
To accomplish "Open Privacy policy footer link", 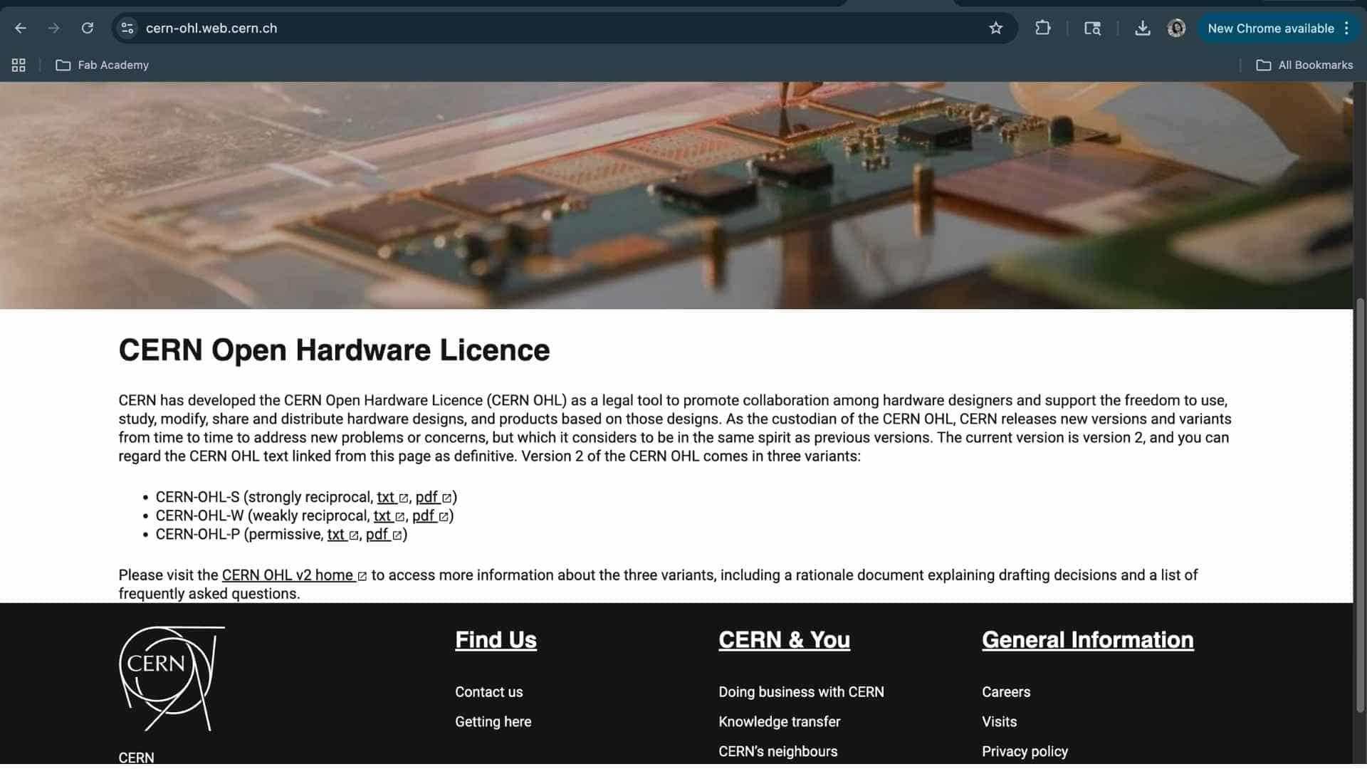I will [x=1025, y=752].
